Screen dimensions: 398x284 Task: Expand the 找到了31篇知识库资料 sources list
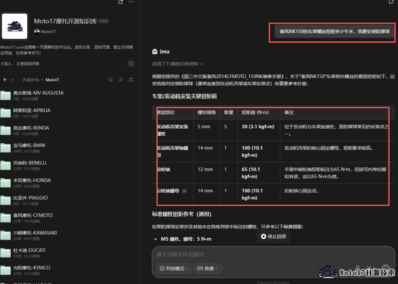coord(178,64)
